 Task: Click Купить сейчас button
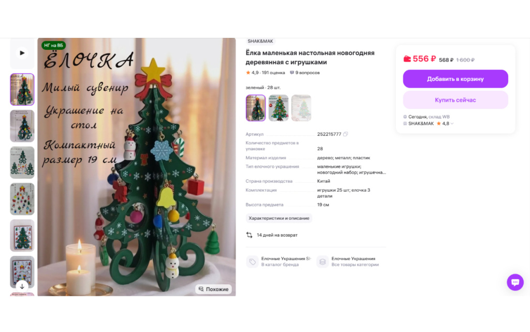click(x=455, y=100)
